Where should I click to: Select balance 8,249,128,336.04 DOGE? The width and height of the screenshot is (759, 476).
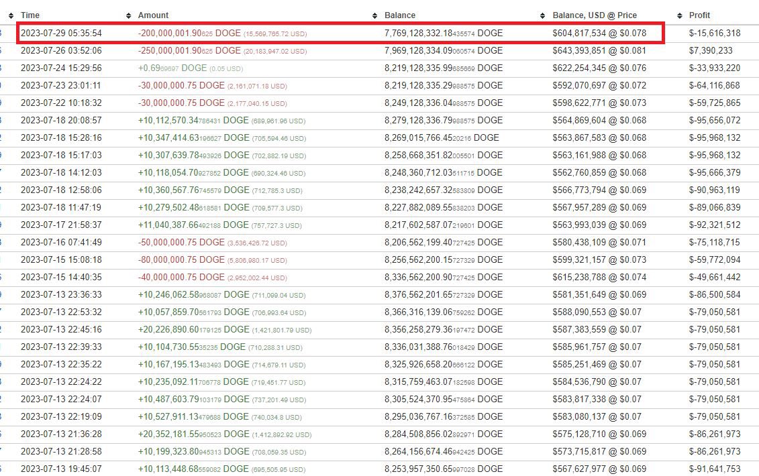pos(444,103)
